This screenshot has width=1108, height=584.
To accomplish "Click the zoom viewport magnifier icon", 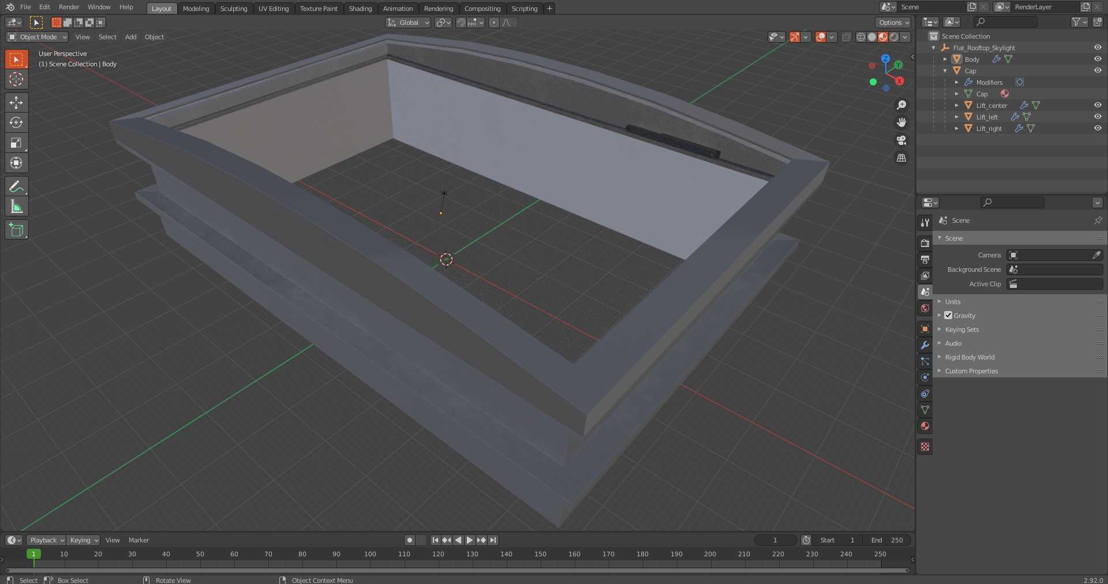I will coord(901,105).
